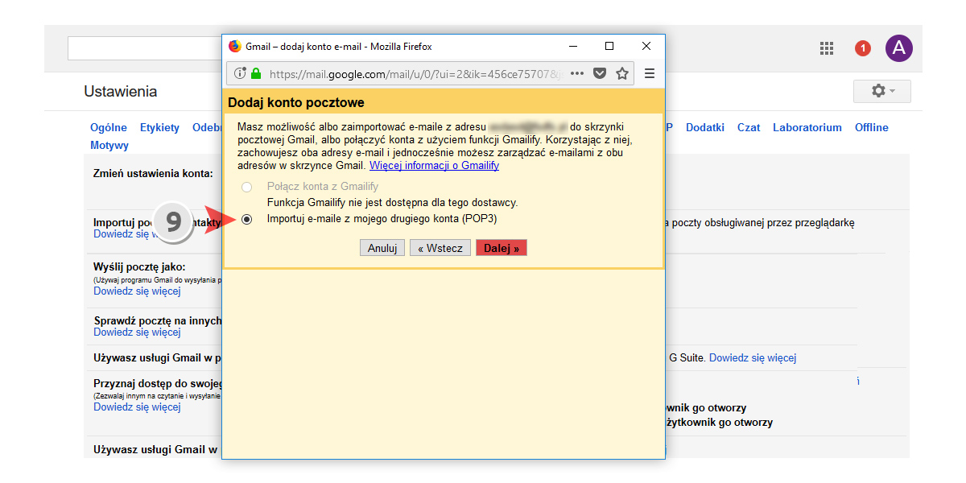
Task: Open page actions three-dot menu
Action: point(577,73)
